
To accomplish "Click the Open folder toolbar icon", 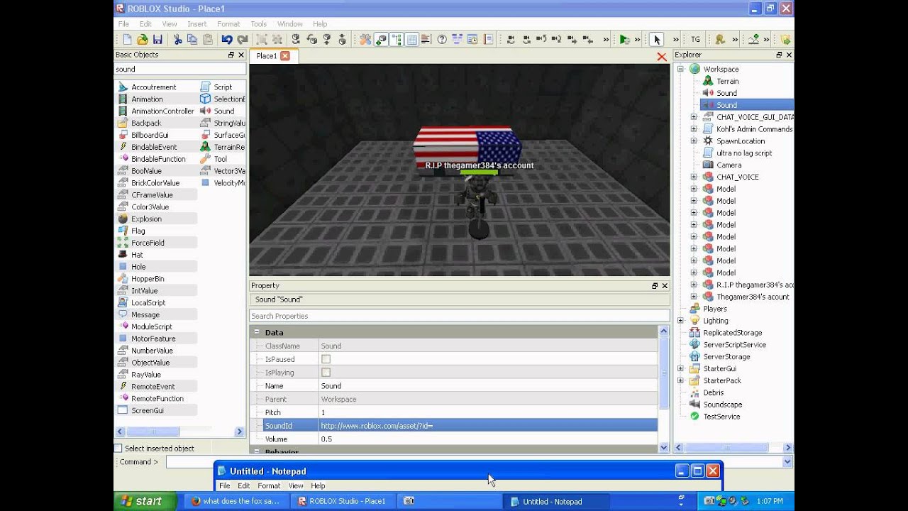I will point(143,40).
